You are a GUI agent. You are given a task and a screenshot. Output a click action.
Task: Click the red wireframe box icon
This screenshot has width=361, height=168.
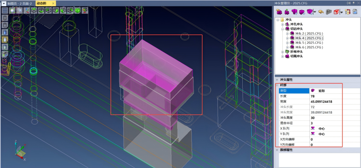tap(336, 12)
